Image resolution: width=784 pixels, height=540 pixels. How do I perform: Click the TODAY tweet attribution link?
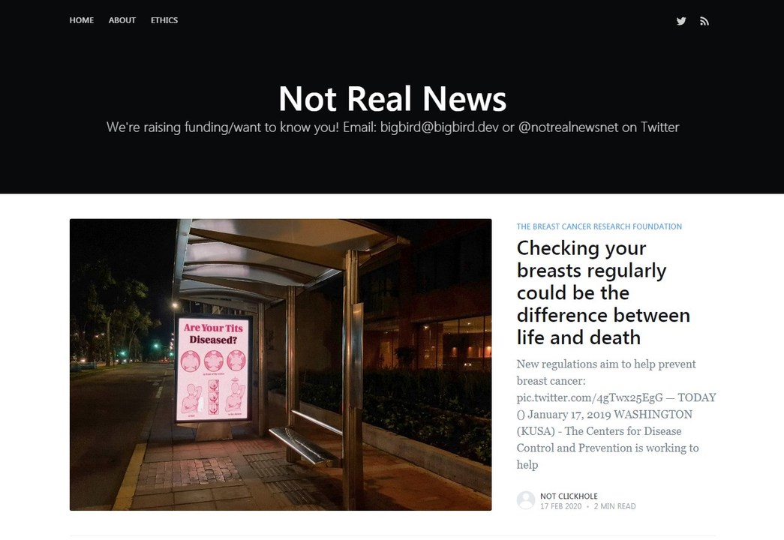pos(697,397)
